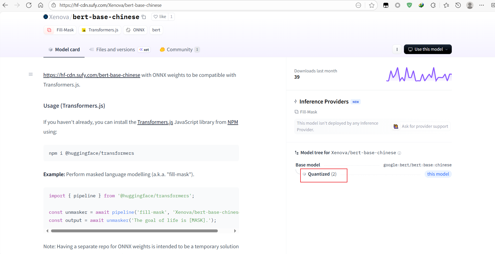Click the downloads sparkline chart
The width and height of the screenshot is (495, 254).
pyautogui.click(x=419, y=74)
